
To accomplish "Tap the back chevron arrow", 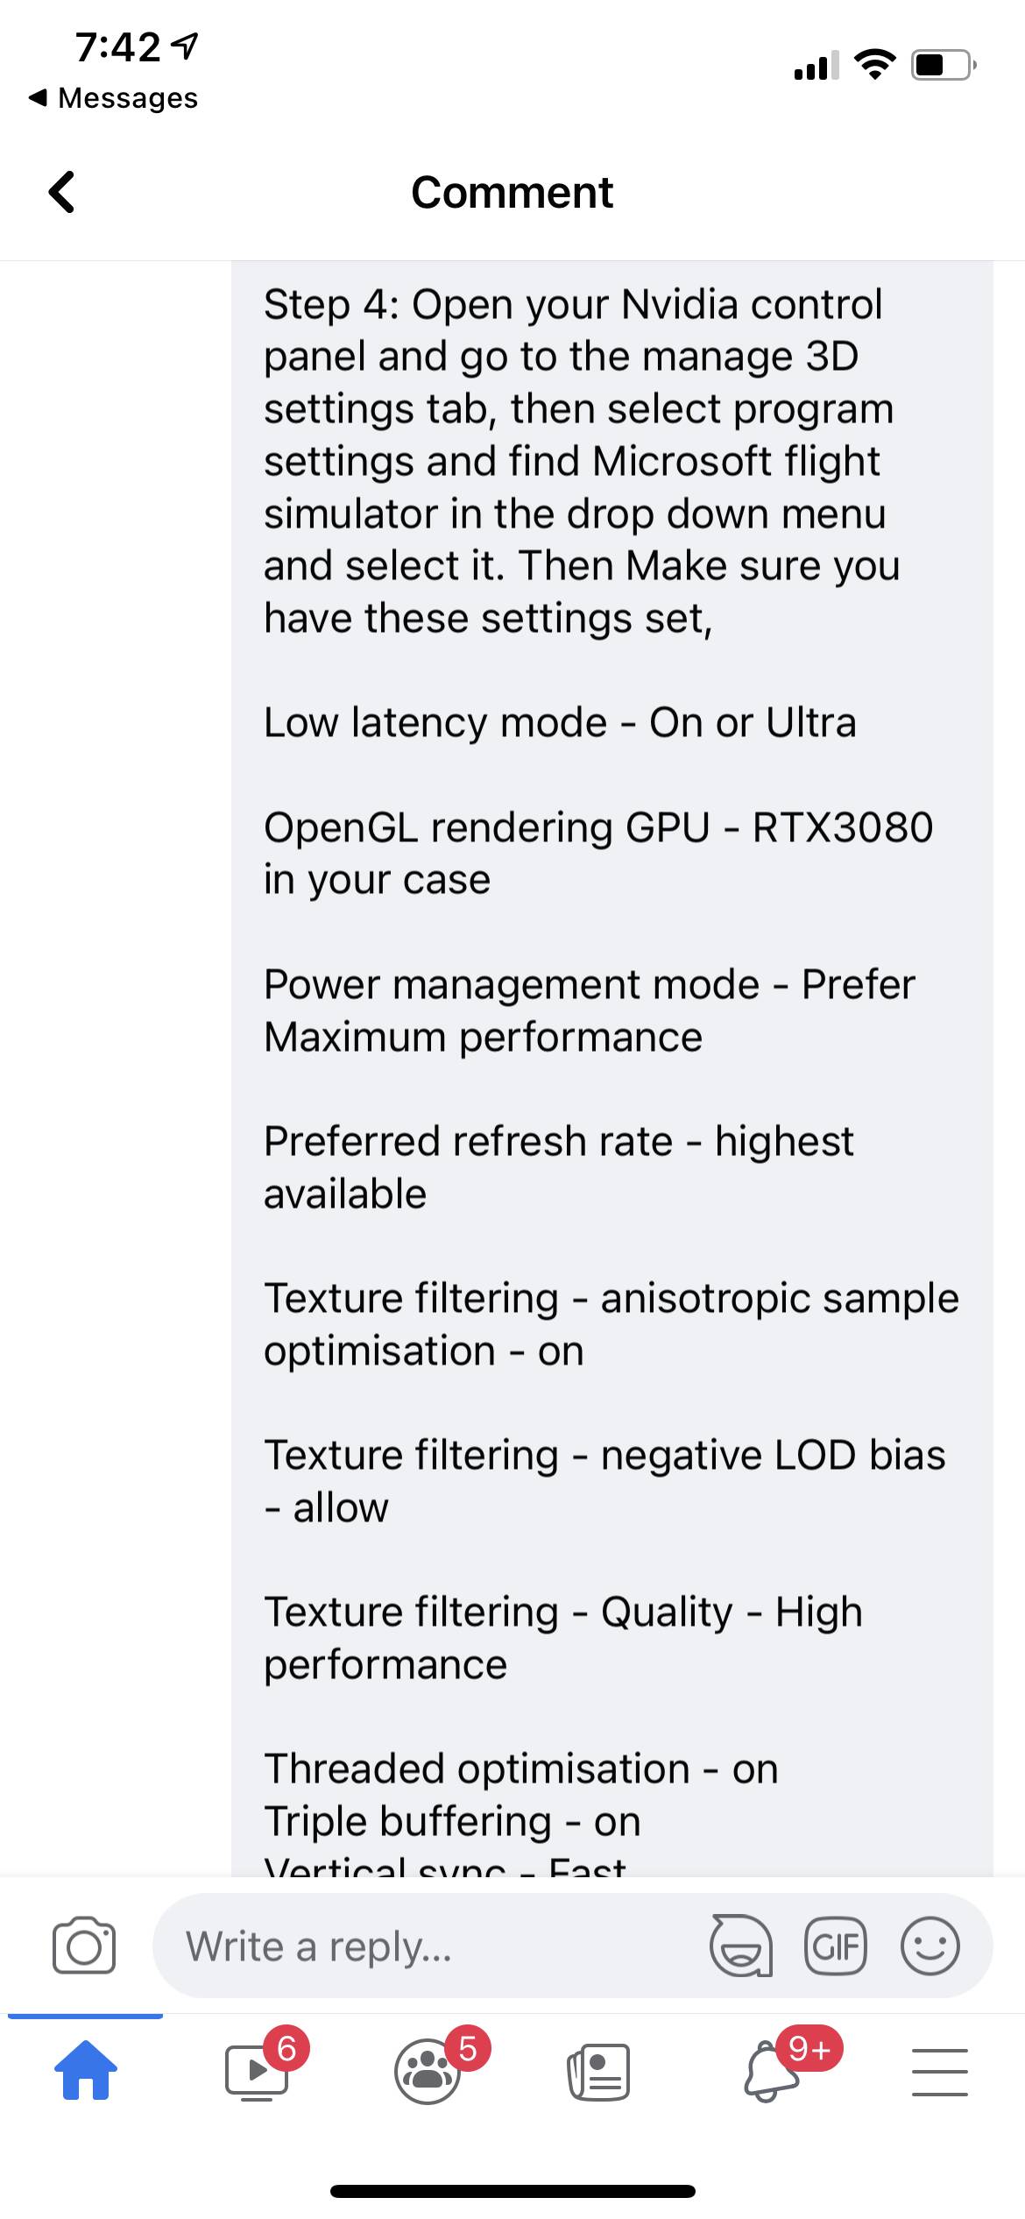I will [61, 192].
